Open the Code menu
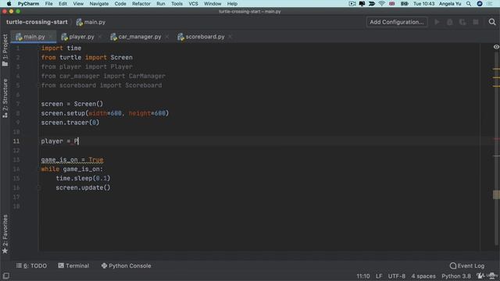This screenshot has height=281, width=500. coord(120,4)
